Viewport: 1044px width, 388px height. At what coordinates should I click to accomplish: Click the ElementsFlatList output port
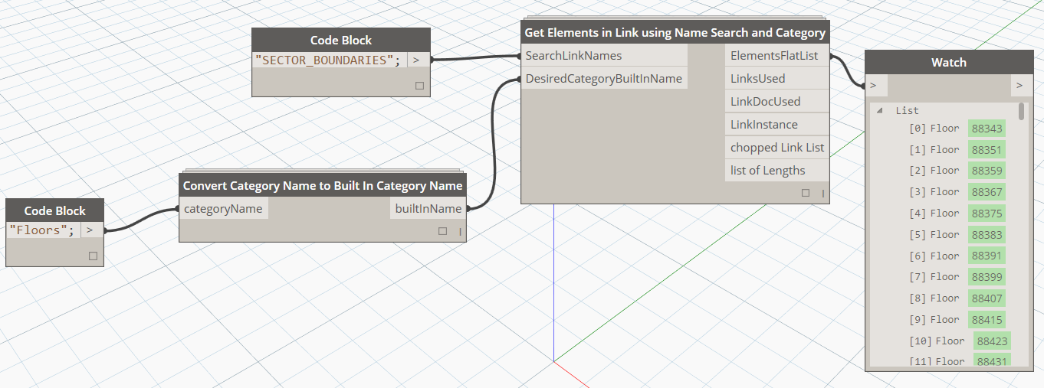(774, 56)
